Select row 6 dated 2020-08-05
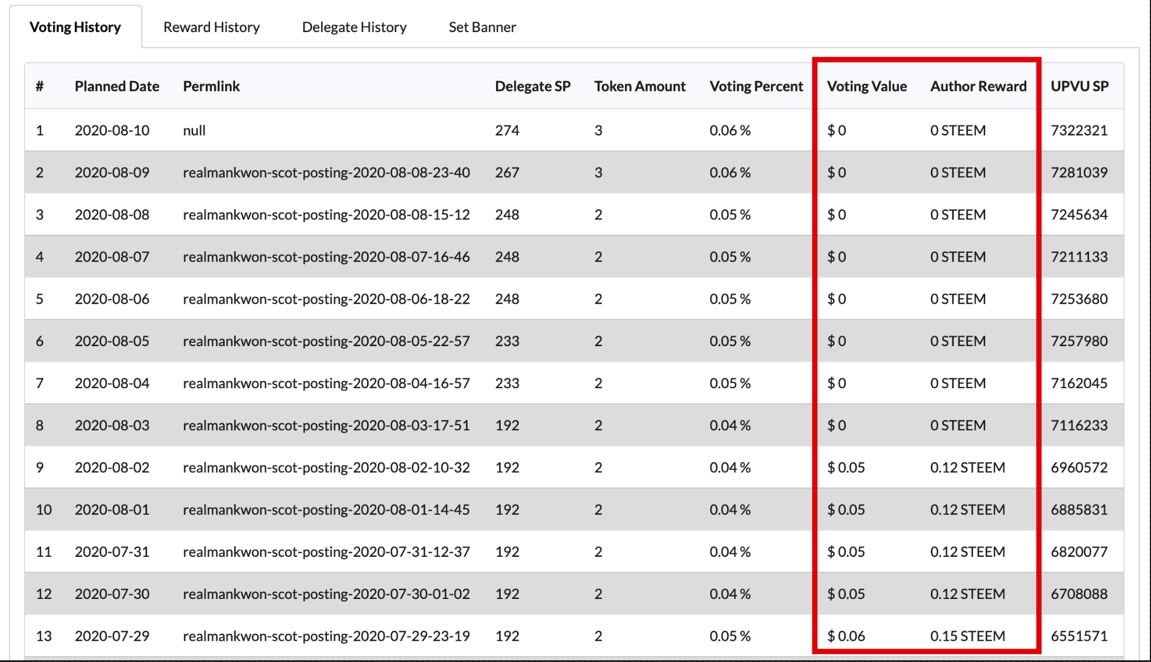The height and width of the screenshot is (662, 1151). [x=112, y=342]
